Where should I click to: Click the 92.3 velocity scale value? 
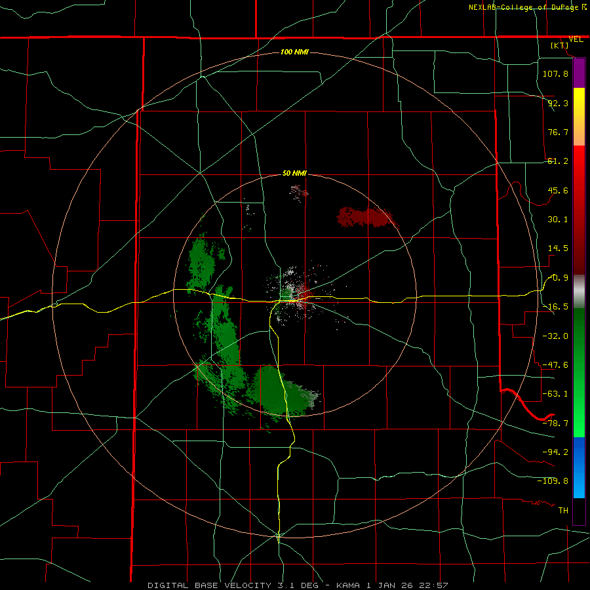[558, 103]
